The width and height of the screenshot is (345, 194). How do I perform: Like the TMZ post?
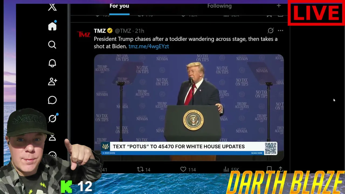coord(188,169)
